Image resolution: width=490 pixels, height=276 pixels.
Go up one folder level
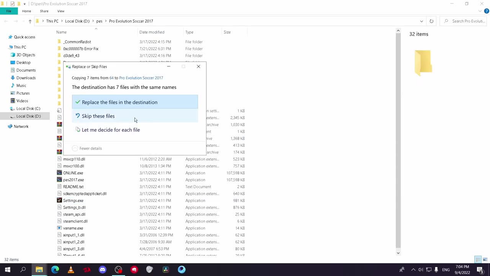(x=30, y=21)
